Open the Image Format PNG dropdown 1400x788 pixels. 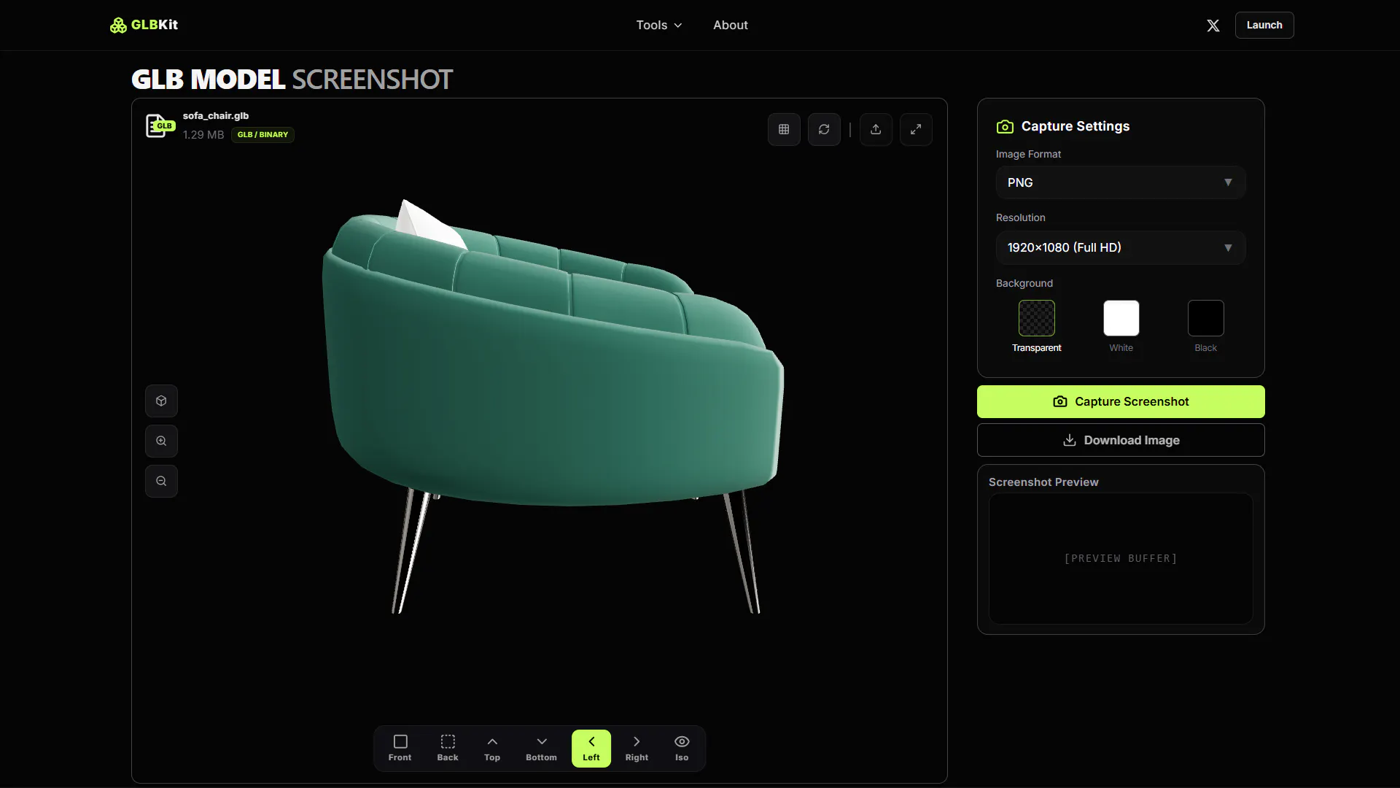pyautogui.click(x=1121, y=182)
